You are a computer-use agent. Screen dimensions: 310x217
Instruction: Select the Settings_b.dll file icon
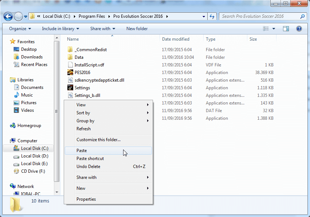(x=70, y=95)
